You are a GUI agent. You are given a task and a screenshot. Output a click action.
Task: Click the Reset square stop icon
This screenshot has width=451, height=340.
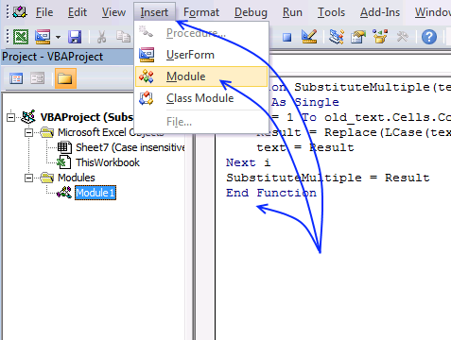tap(286, 38)
